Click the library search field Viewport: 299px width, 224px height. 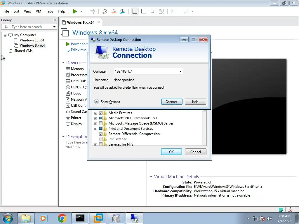(29, 27)
